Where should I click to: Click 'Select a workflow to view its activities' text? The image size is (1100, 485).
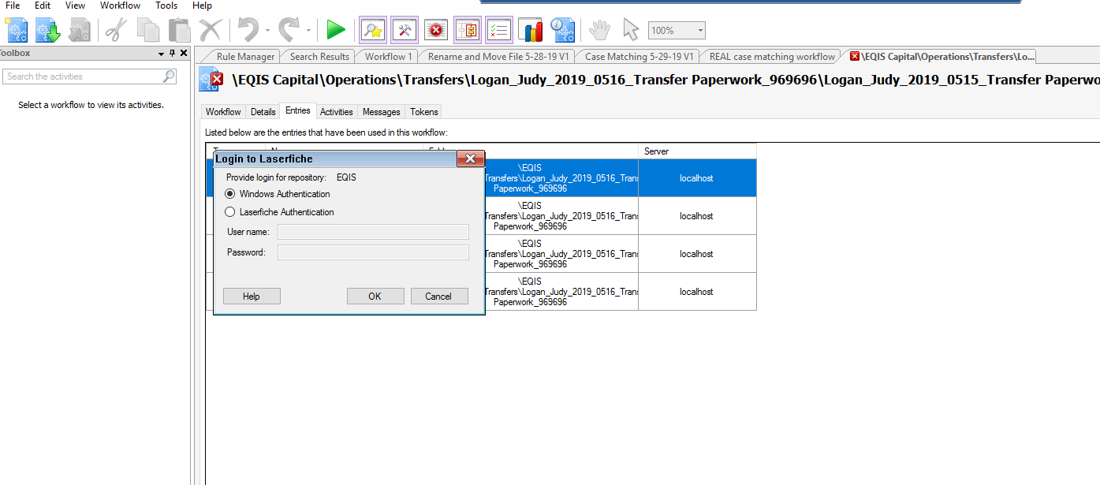[x=91, y=105]
